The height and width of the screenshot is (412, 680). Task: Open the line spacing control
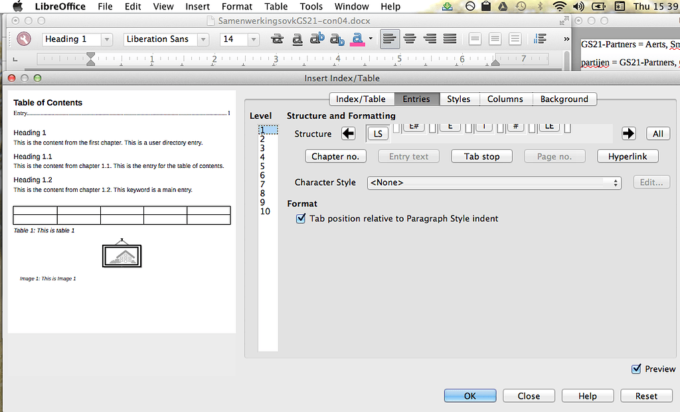click(540, 39)
